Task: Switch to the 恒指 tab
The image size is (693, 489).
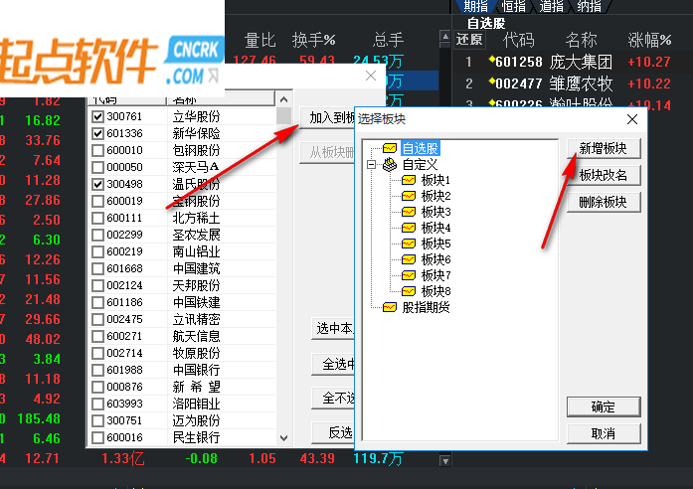Action: 514,6
